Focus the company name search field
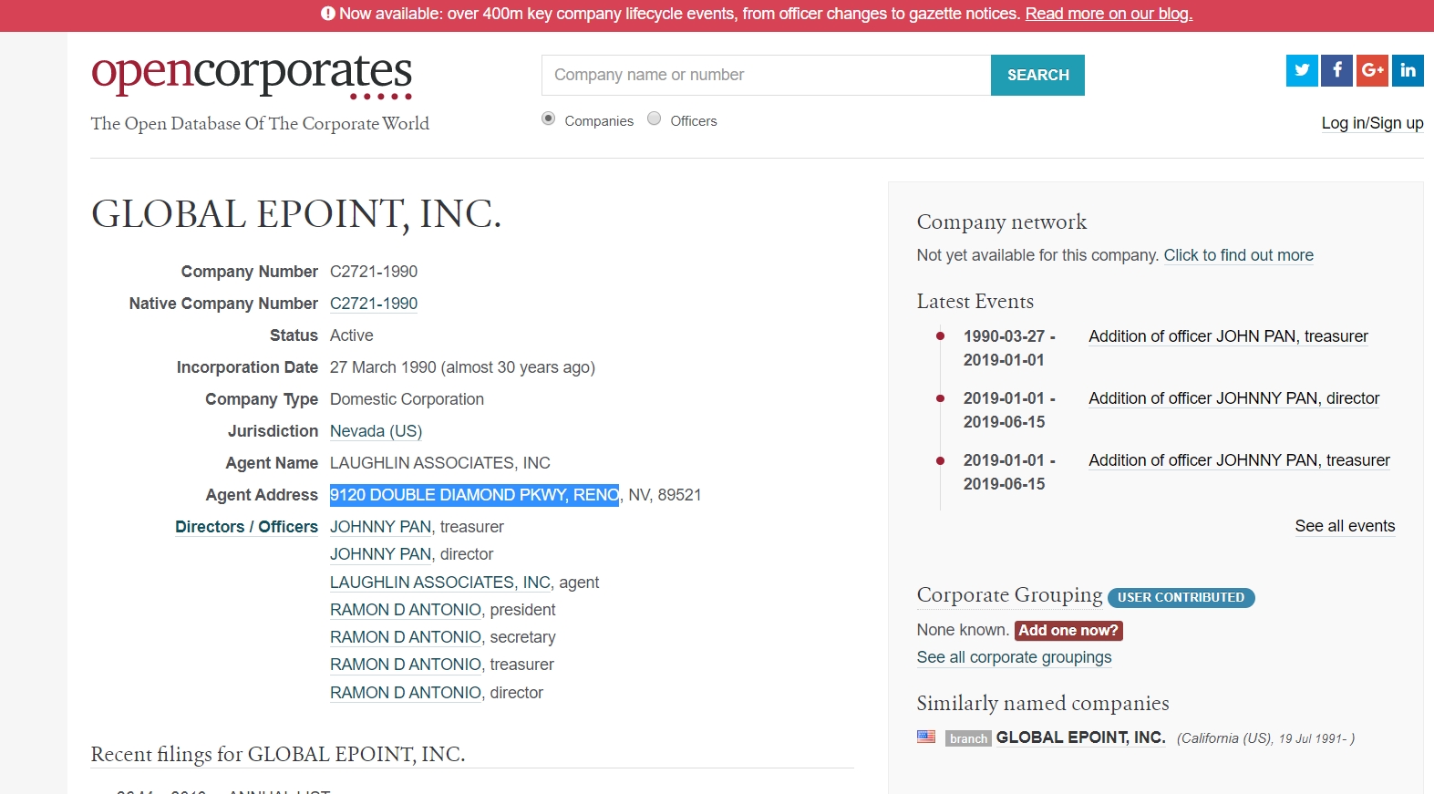 tap(766, 75)
